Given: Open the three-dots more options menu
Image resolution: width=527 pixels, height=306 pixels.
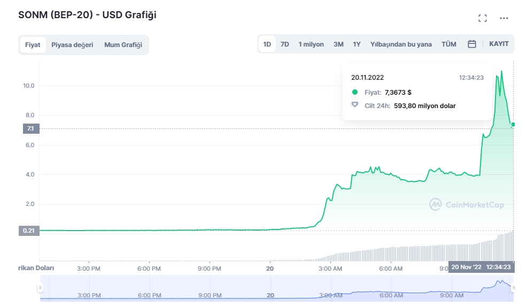Looking at the screenshot, I should (503, 18).
